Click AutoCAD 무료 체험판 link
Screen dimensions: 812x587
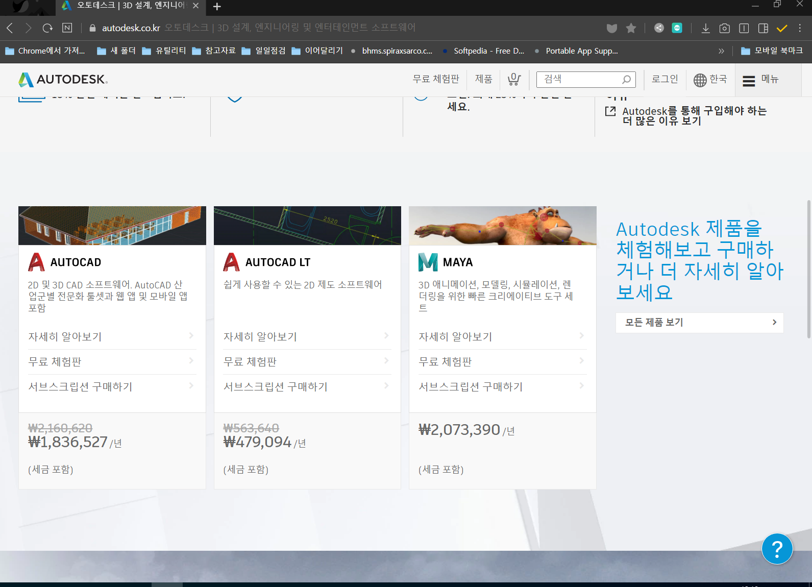tap(111, 362)
